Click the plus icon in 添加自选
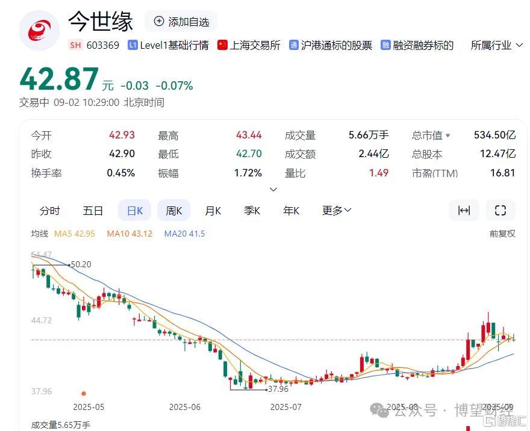The image size is (530, 431). click(x=158, y=21)
